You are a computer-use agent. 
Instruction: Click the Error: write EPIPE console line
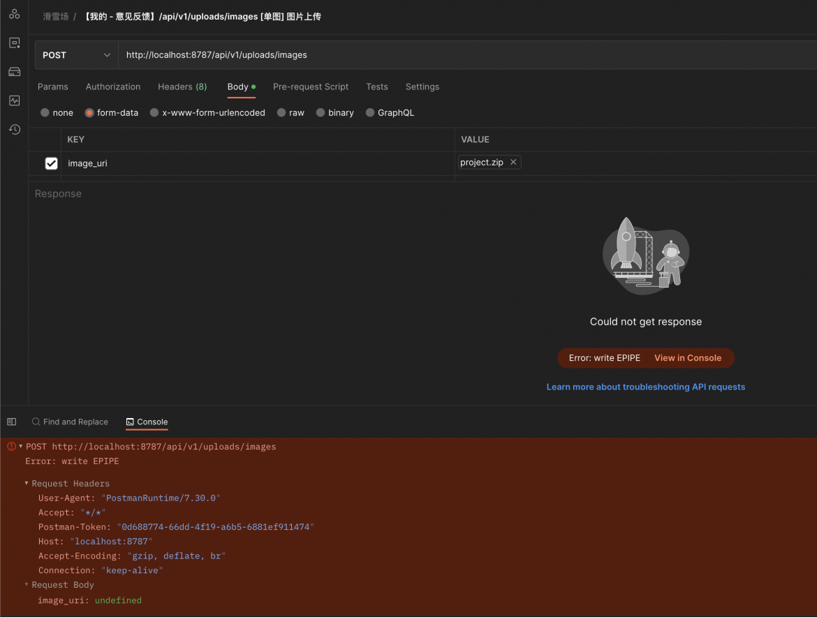(72, 461)
